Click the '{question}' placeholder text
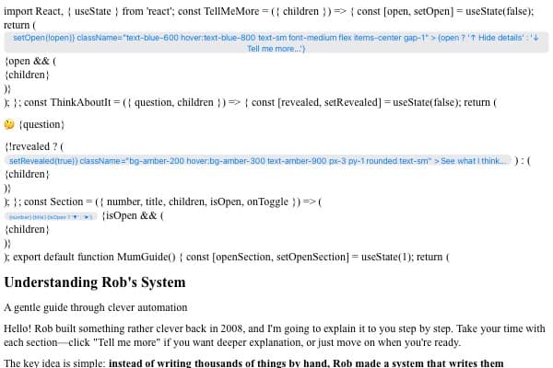This screenshot has height=368, width=553. (x=41, y=124)
